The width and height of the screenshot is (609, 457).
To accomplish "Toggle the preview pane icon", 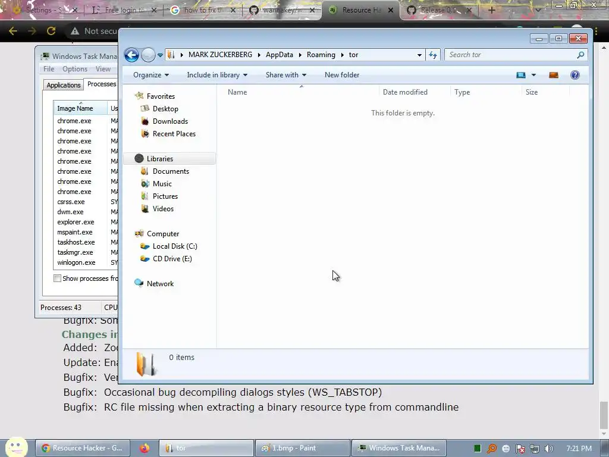I will click(x=554, y=75).
